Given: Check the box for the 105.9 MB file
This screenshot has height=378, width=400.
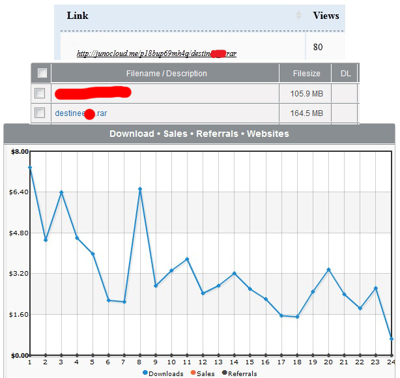Looking at the screenshot, I should coord(40,93).
